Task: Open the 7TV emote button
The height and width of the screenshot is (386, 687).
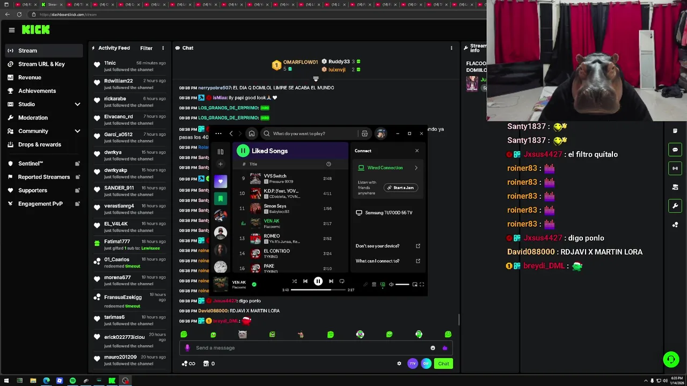Action: (x=412, y=363)
